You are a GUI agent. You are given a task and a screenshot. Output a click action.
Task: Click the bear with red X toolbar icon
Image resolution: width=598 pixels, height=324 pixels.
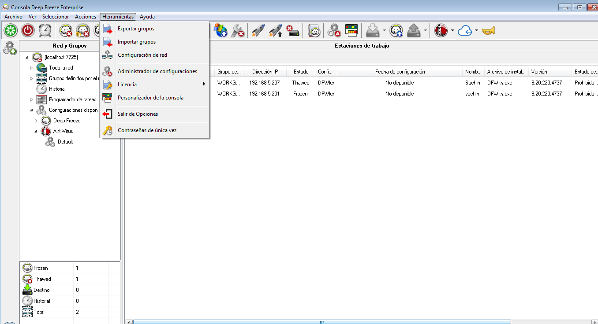pos(66,30)
